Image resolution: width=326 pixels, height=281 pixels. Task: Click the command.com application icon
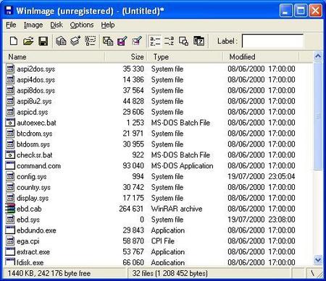coord(10,165)
